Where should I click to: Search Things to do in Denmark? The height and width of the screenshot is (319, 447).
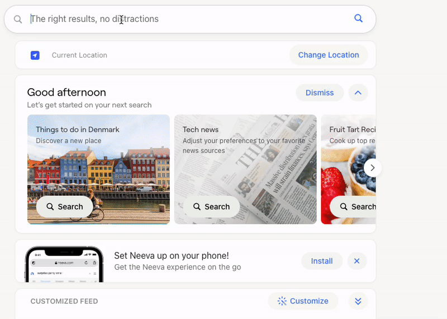tap(64, 206)
